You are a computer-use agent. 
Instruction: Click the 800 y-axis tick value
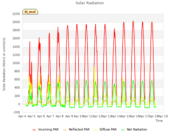pyautogui.click(x=17, y=71)
